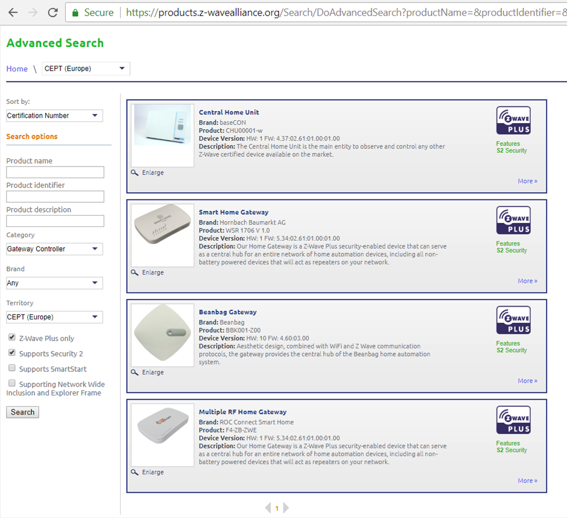
Task: Click the Central Home Unit magnifier icon
Action: (135, 173)
